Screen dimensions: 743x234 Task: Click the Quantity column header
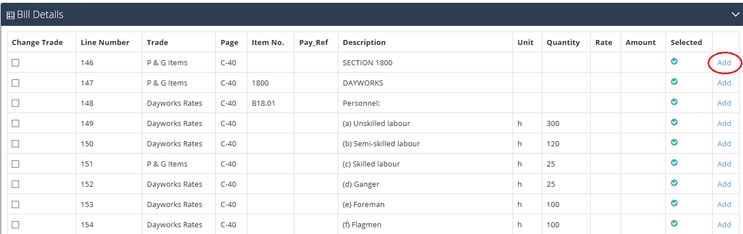click(563, 42)
